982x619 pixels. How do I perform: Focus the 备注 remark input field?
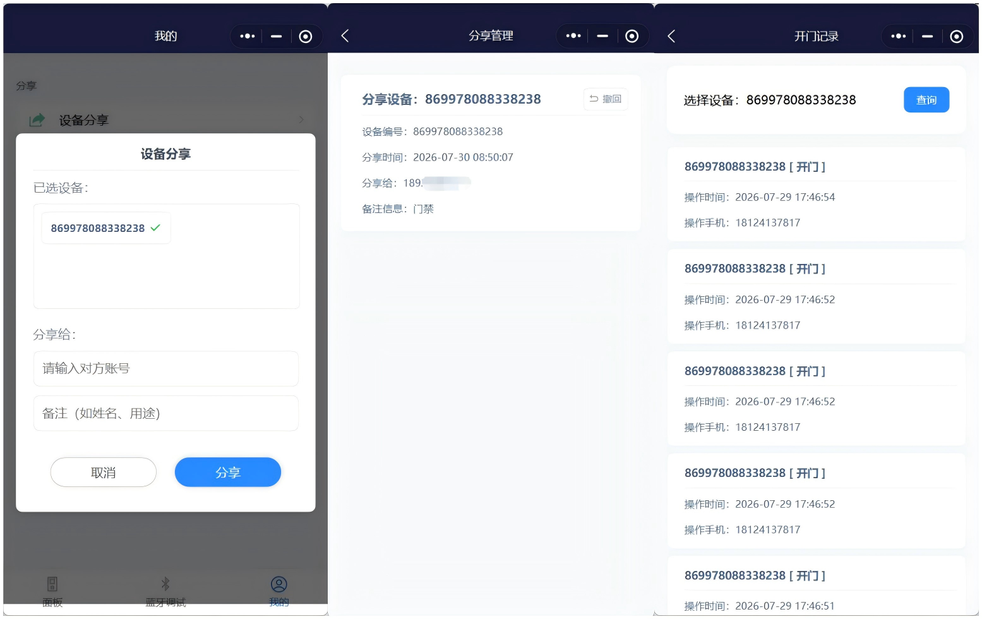pyautogui.click(x=166, y=413)
